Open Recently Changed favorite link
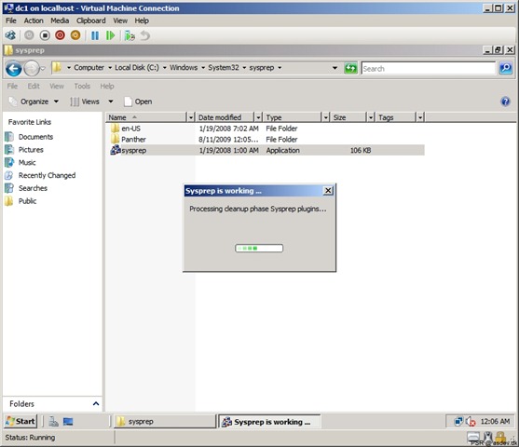The image size is (519, 447). point(47,175)
